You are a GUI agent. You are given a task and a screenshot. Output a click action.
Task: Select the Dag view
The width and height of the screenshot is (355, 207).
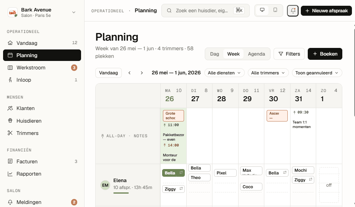point(214,54)
